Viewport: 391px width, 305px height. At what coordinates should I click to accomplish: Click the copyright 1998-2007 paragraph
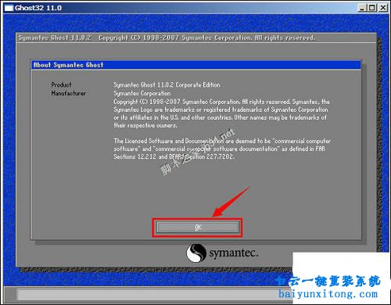(222, 113)
